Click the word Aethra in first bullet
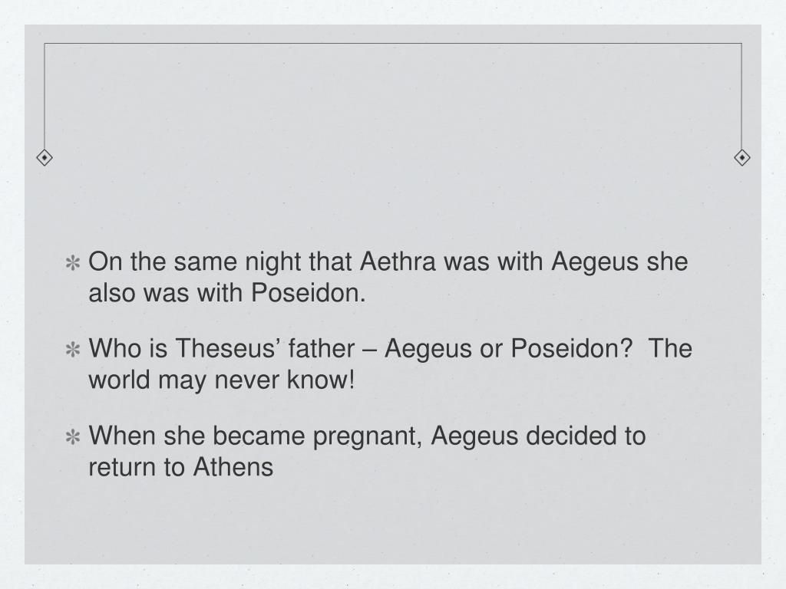Screen dimensions: 786x589 (x=398, y=262)
